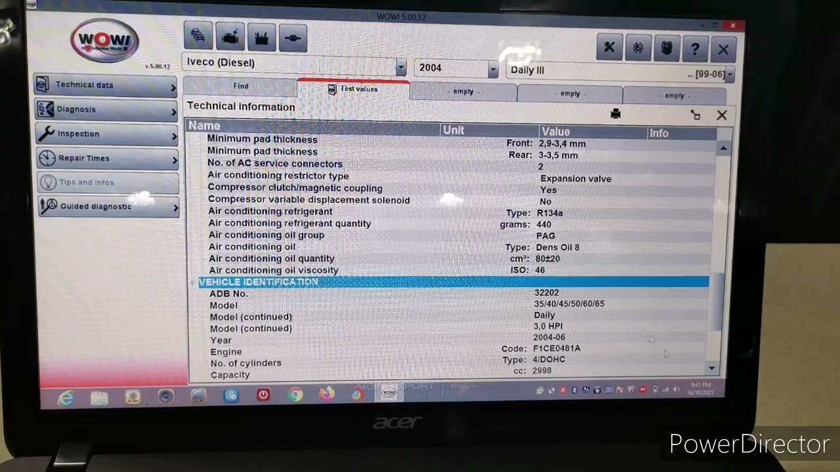Expand the Guided diagnostic arrow

click(x=175, y=208)
